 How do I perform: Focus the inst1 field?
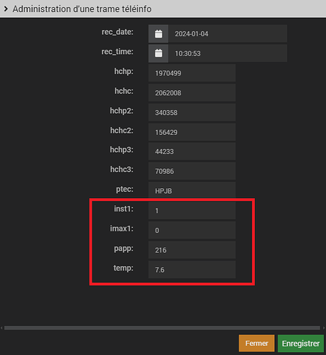tap(192, 210)
